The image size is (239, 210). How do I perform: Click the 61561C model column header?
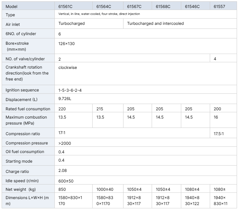pyautogui.click(x=66, y=7)
